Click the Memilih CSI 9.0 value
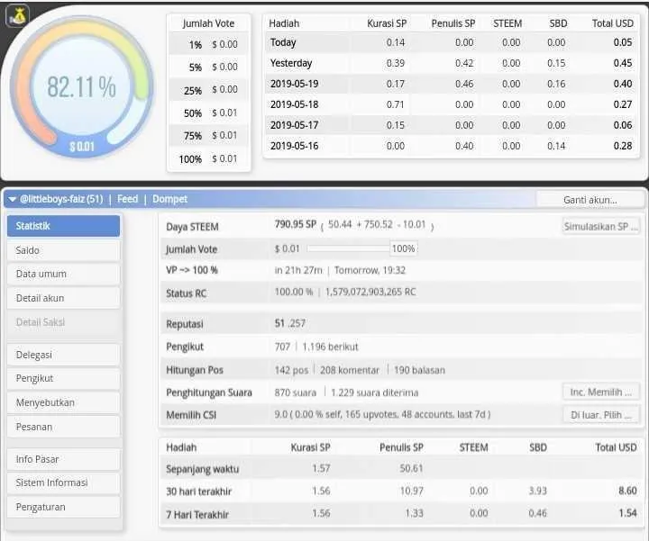 (x=382, y=415)
